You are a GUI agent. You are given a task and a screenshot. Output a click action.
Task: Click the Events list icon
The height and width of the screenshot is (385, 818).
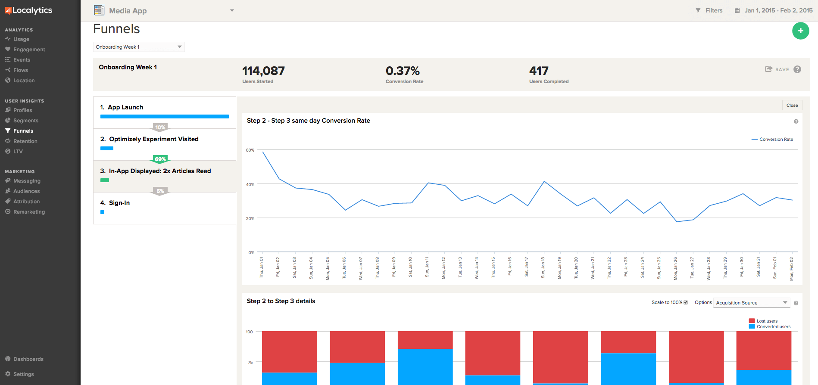(x=8, y=59)
